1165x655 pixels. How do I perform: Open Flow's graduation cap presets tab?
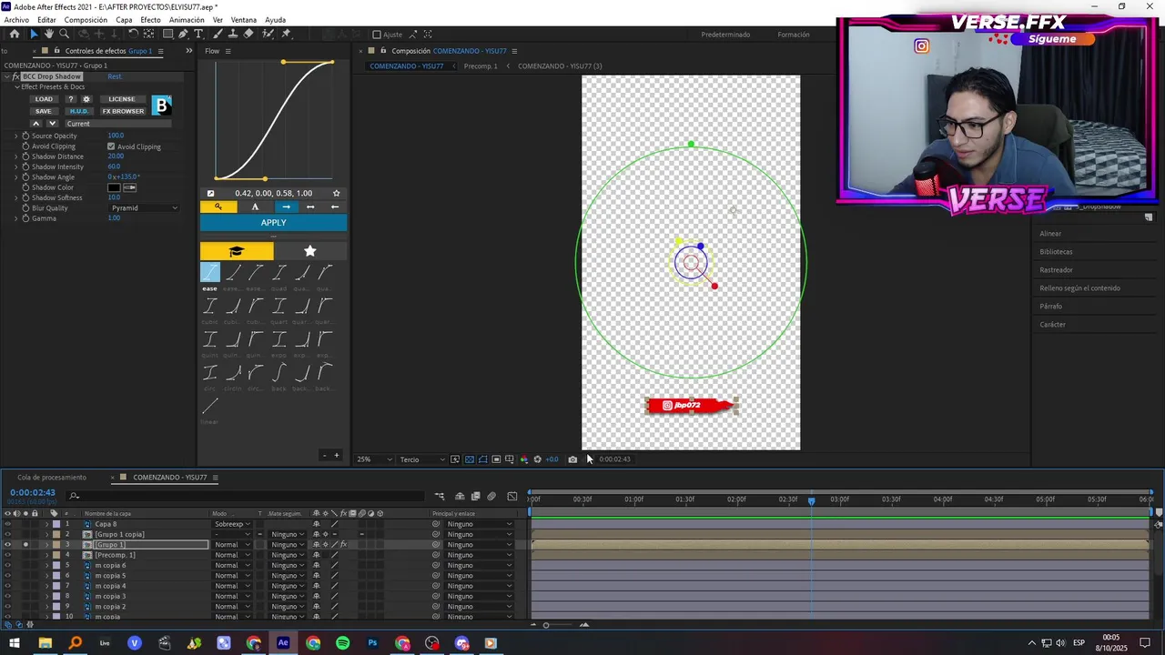(x=237, y=251)
